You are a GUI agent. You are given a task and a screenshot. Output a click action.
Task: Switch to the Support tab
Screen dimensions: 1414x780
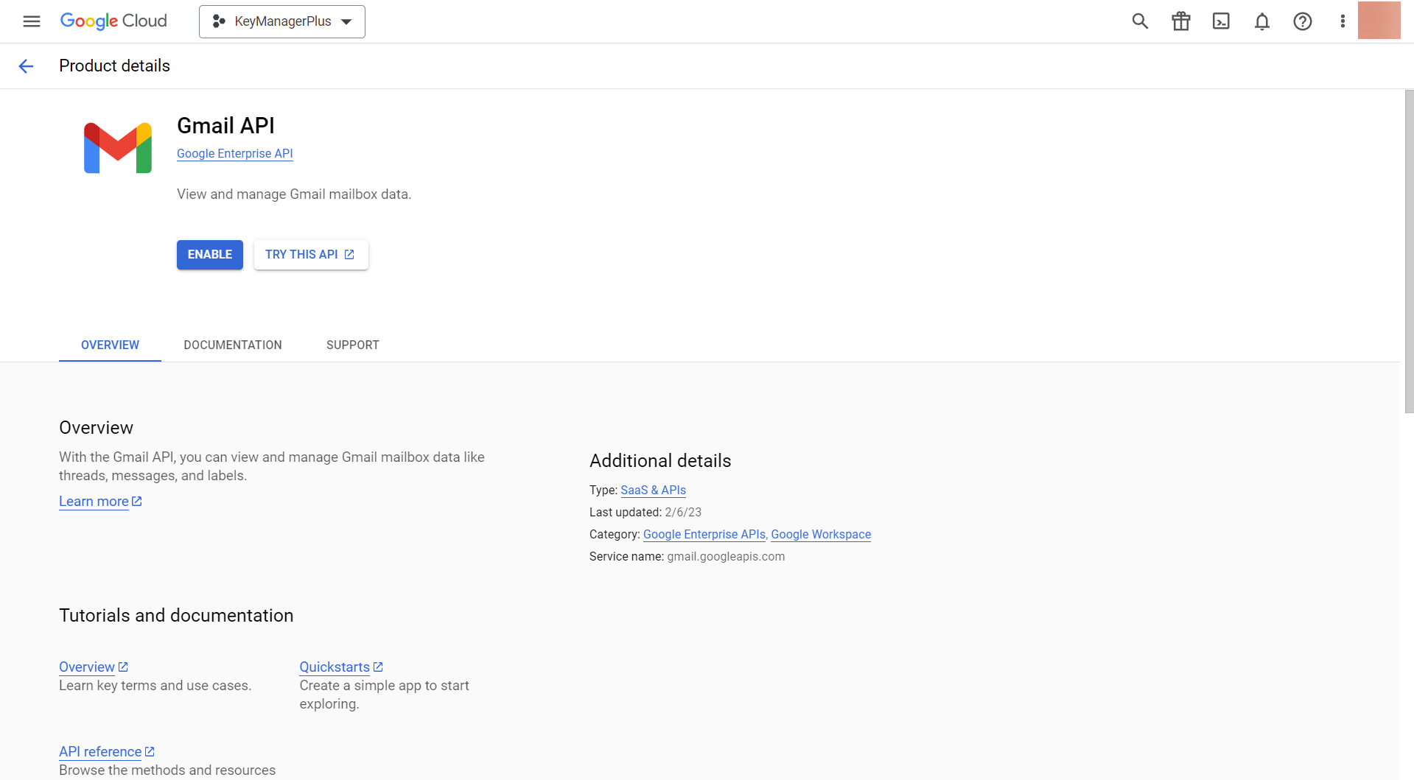(x=352, y=345)
